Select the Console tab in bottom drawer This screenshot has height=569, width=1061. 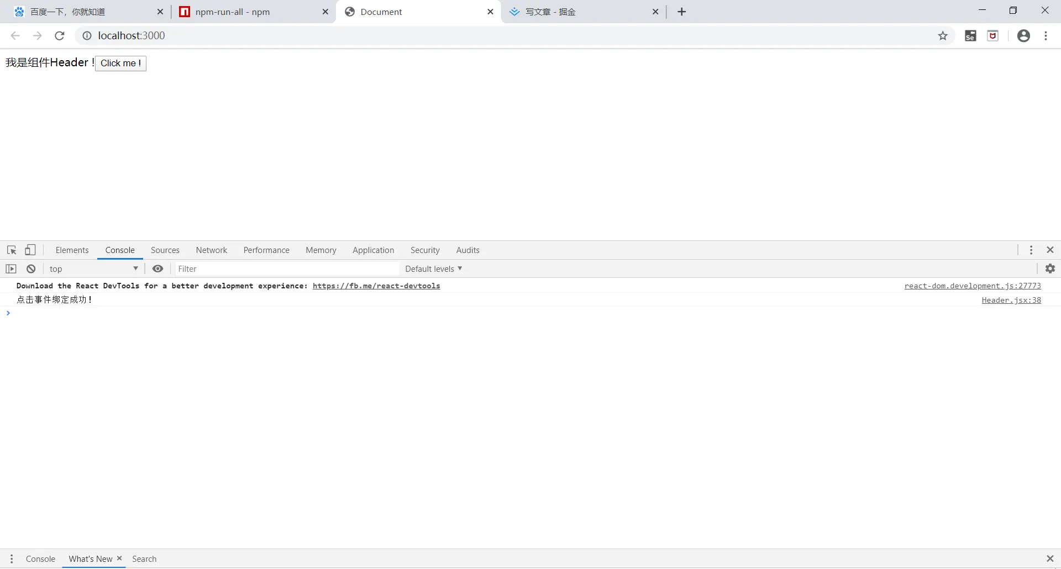click(x=40, y=559)
